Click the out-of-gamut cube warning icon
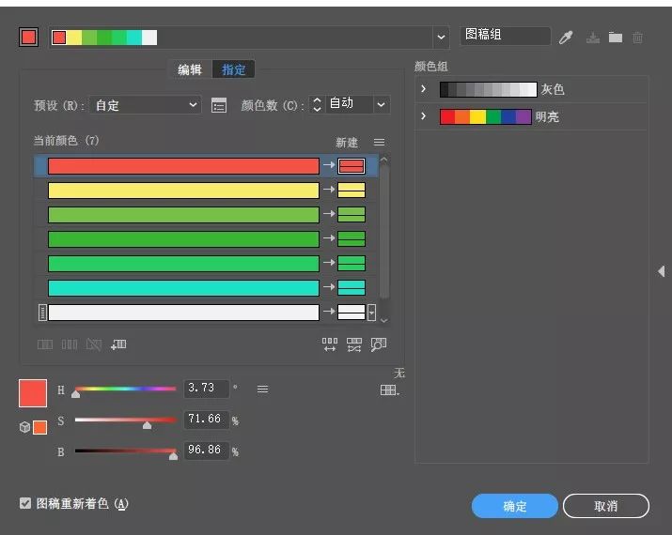 coord(24,427)
